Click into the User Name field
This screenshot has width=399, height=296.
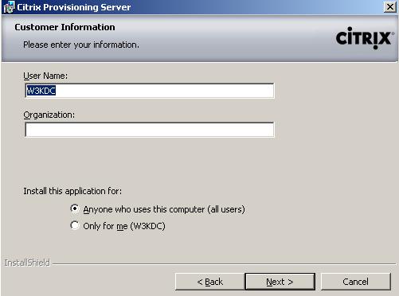(150, 91)
